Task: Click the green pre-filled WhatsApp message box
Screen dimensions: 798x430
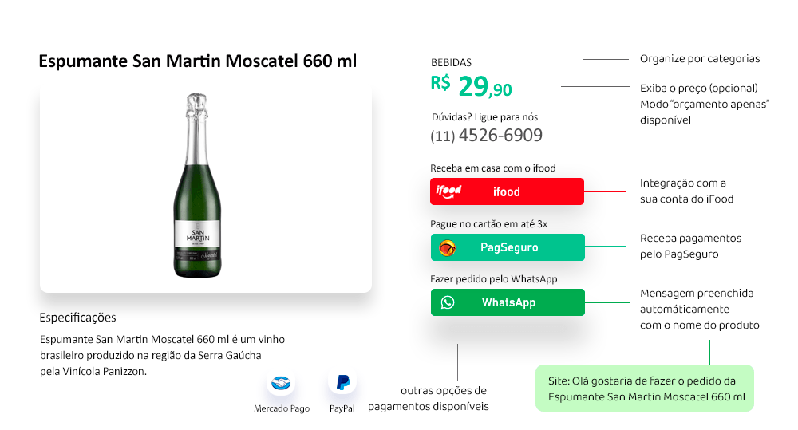Action: coord(644,388)
